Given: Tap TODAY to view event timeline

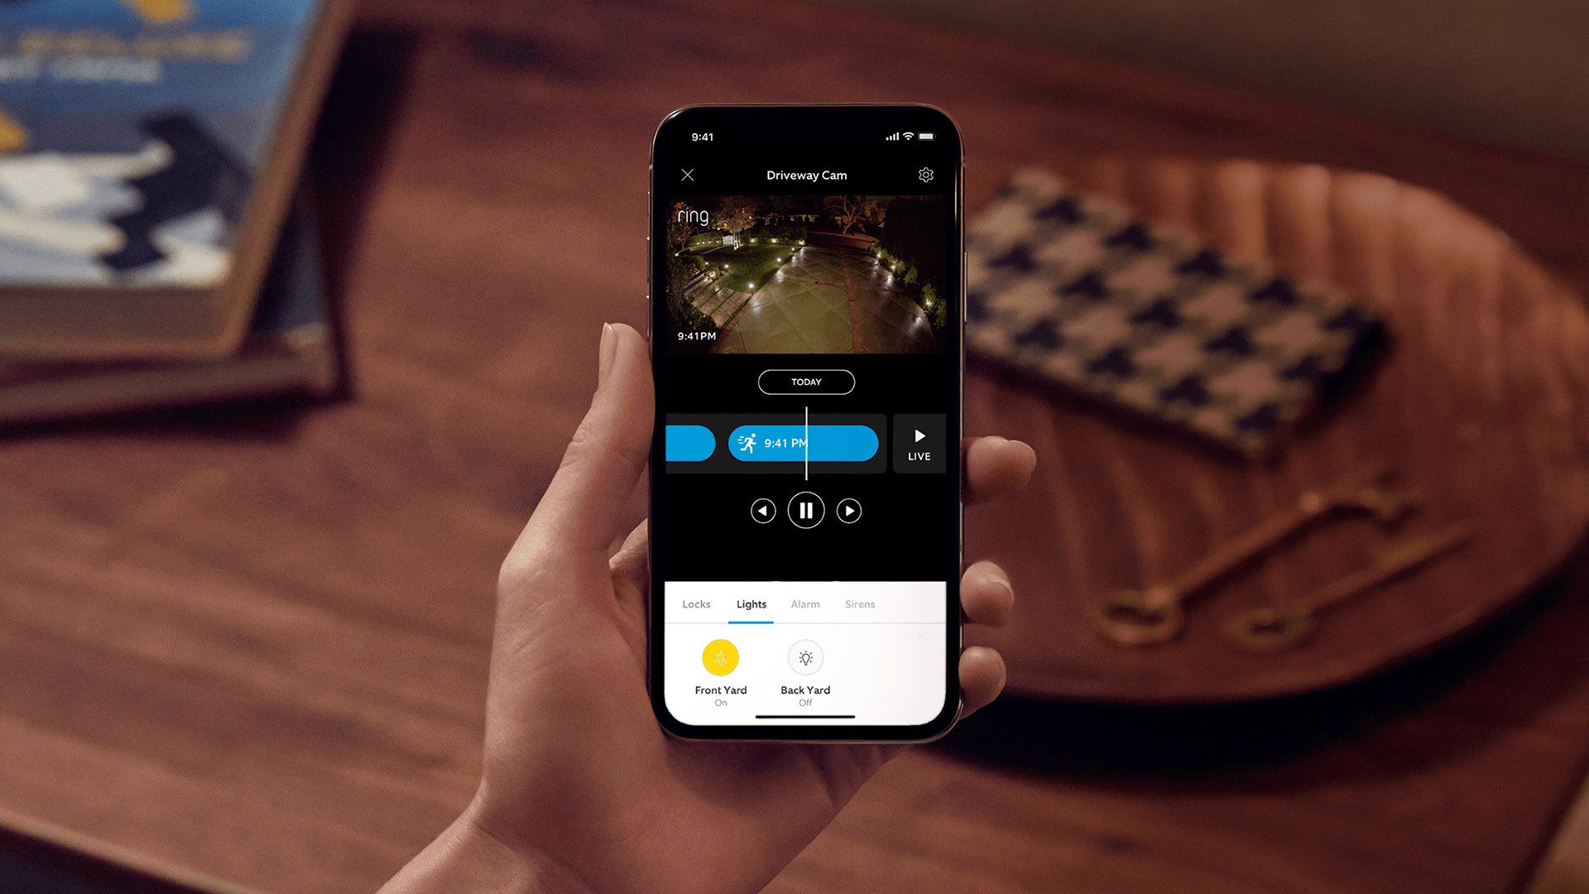Looking at the screenshot, I should (807, 382).
